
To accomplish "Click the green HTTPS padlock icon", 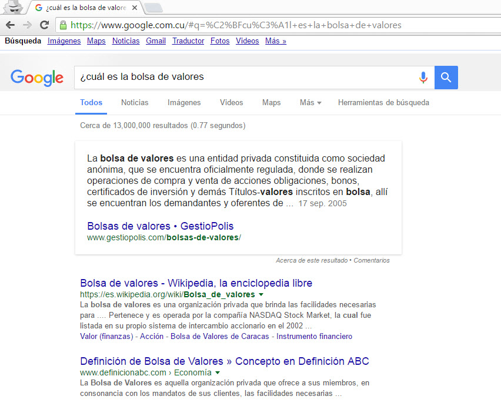I will point(64,25).
